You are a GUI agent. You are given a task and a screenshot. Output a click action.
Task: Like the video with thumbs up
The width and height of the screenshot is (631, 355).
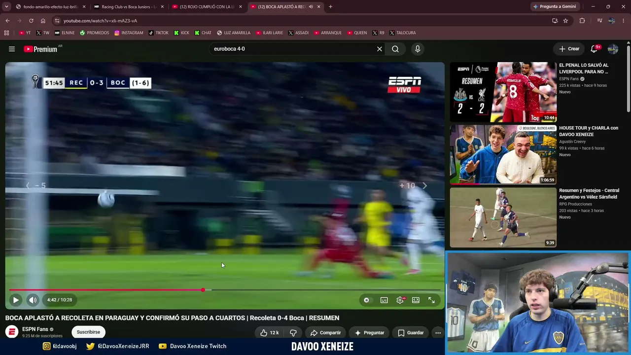269,333
